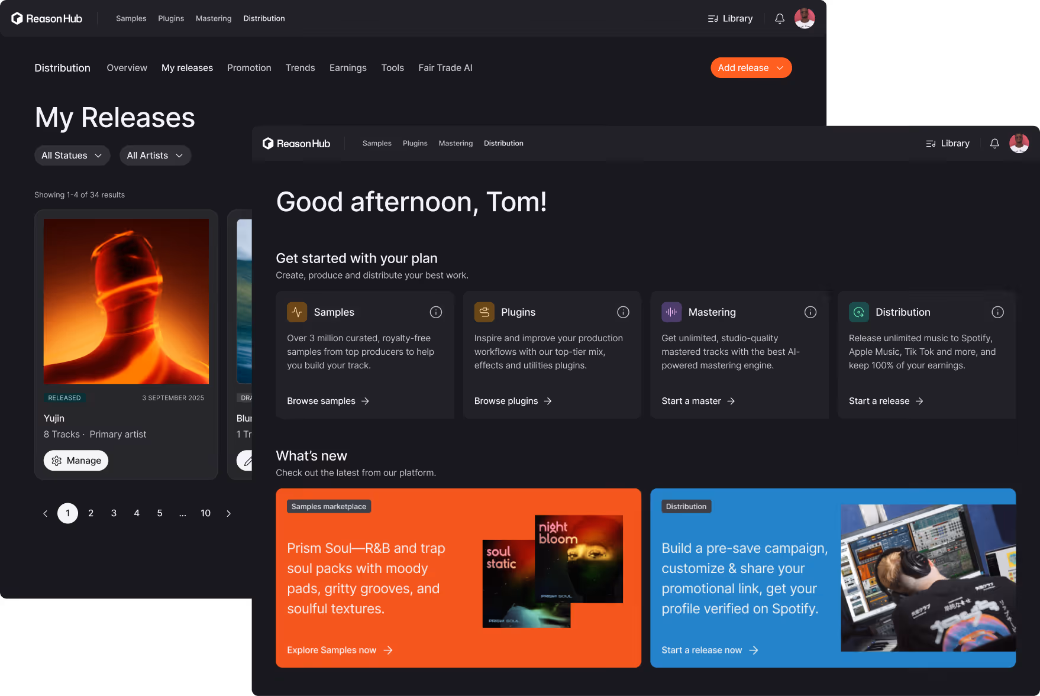This screenshot has height=696, width=1040.
Task: Select Samples in My Releases top navigation
Action: click(131, 18)
